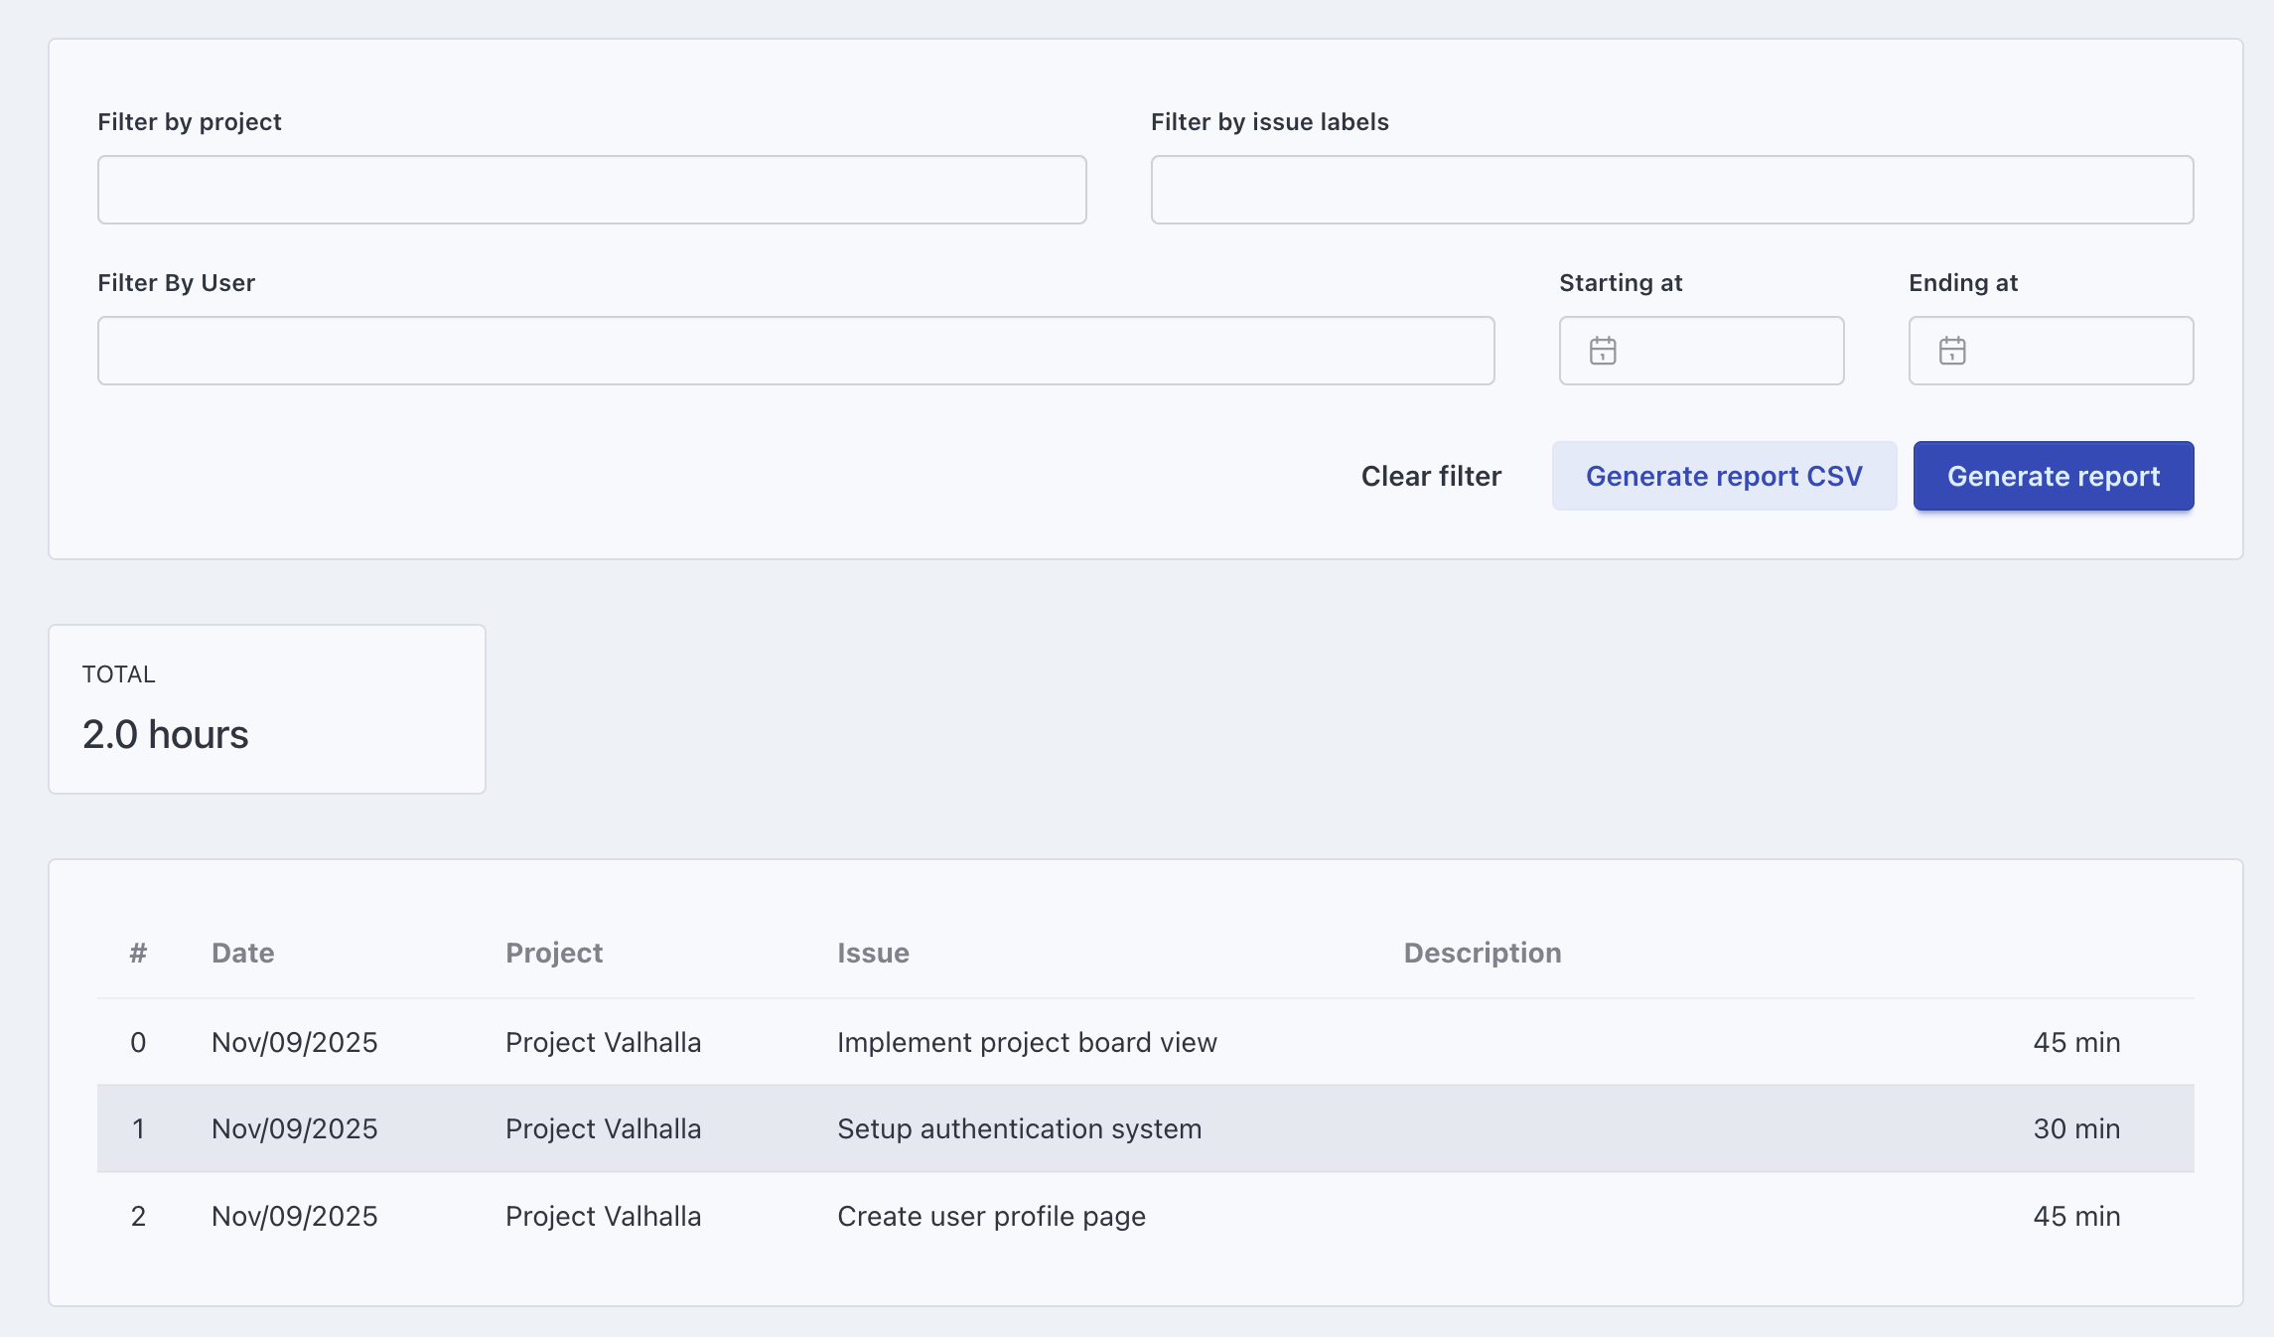Open the Starting at calendar date picker

coord(1603,350)
